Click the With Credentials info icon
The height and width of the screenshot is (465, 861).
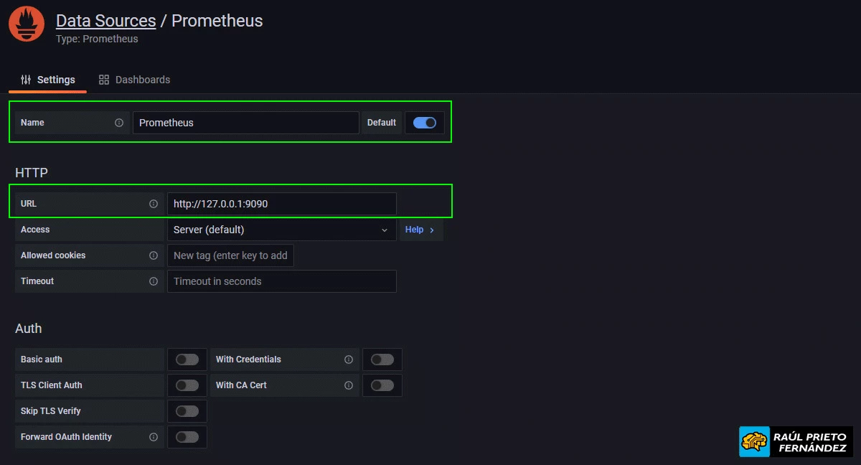point(348,360)
